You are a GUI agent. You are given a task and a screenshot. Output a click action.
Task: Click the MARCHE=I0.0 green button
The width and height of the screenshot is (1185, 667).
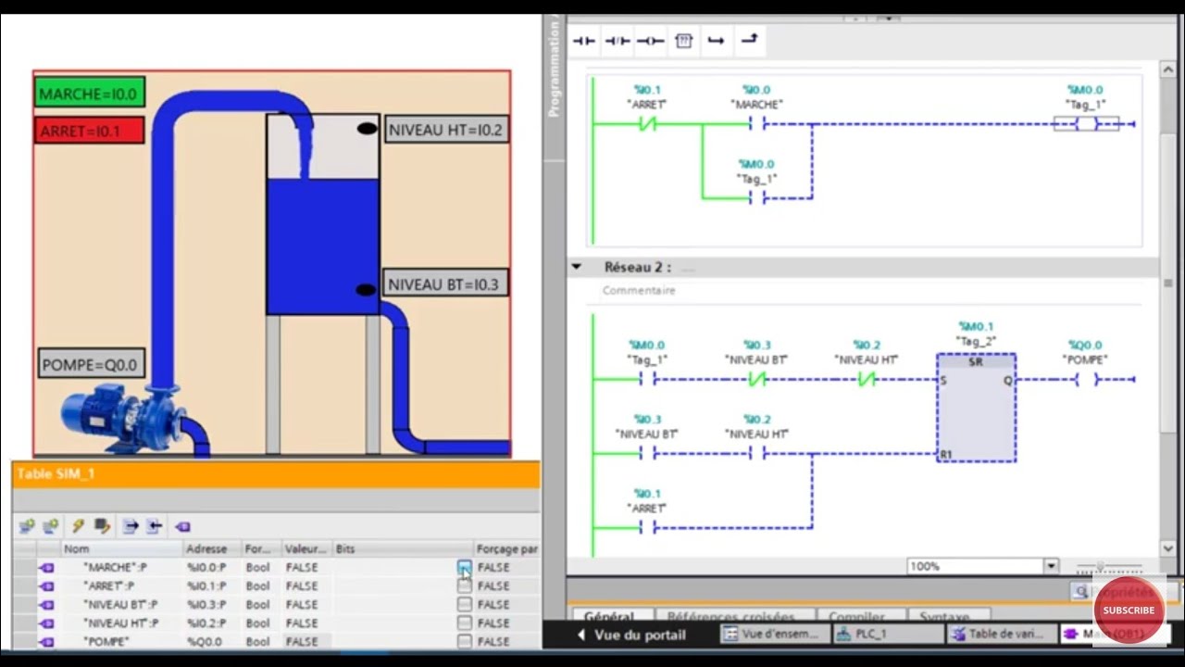(90, 93)
